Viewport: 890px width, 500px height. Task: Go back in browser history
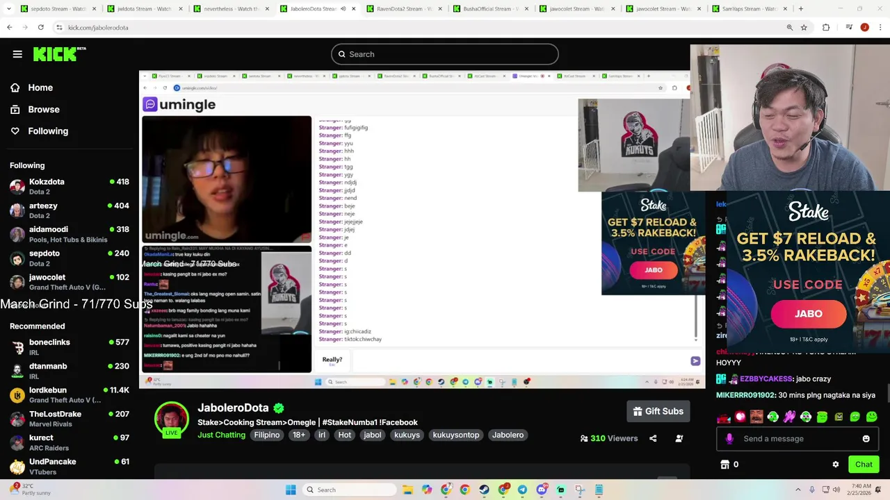[x=10, y=27]
